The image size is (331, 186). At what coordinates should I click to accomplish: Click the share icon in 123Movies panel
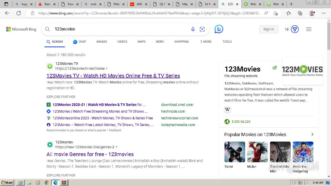point(275,67)
